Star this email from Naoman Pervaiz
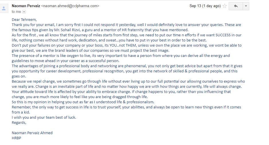269x145 pixels. (225, 6)
